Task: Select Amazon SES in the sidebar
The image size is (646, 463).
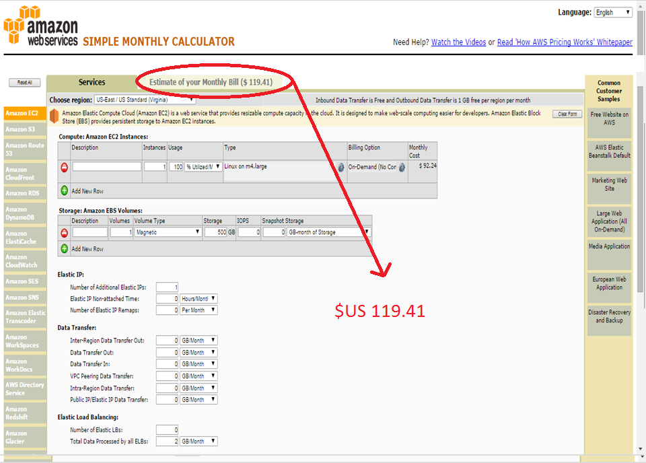Action: pyautogui.click(x=25, y=281)
